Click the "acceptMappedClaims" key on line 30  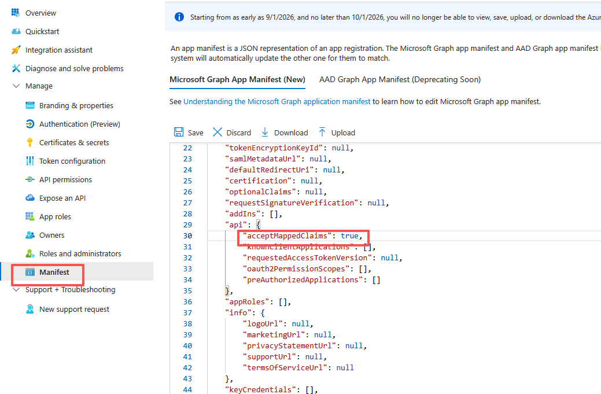click(287, 235)
